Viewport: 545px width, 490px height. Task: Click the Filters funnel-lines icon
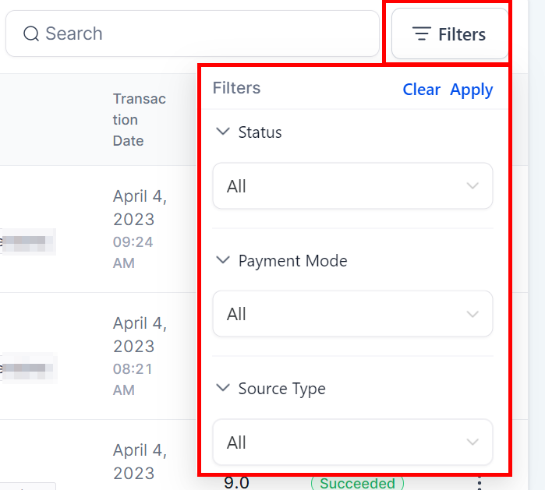[421, 34]
